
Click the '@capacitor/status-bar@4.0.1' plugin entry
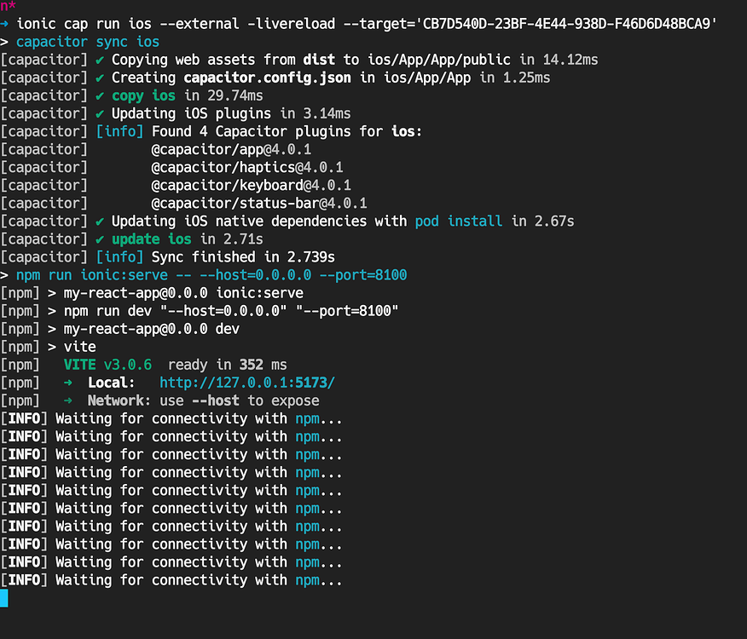pos(258,204)
